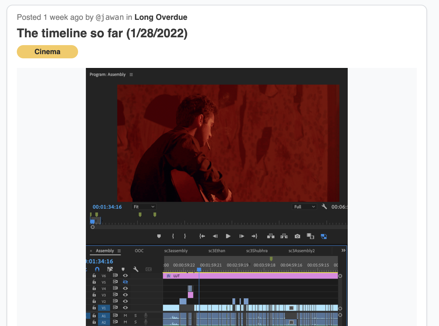Open timeline display settings wrench
The height and width of the screenshot is (326, 439).
[136, 269]
